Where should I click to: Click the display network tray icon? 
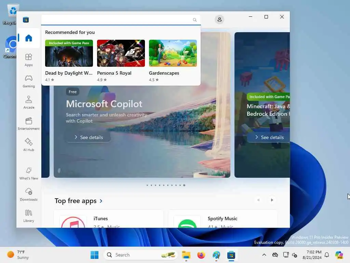coord(286,255)
